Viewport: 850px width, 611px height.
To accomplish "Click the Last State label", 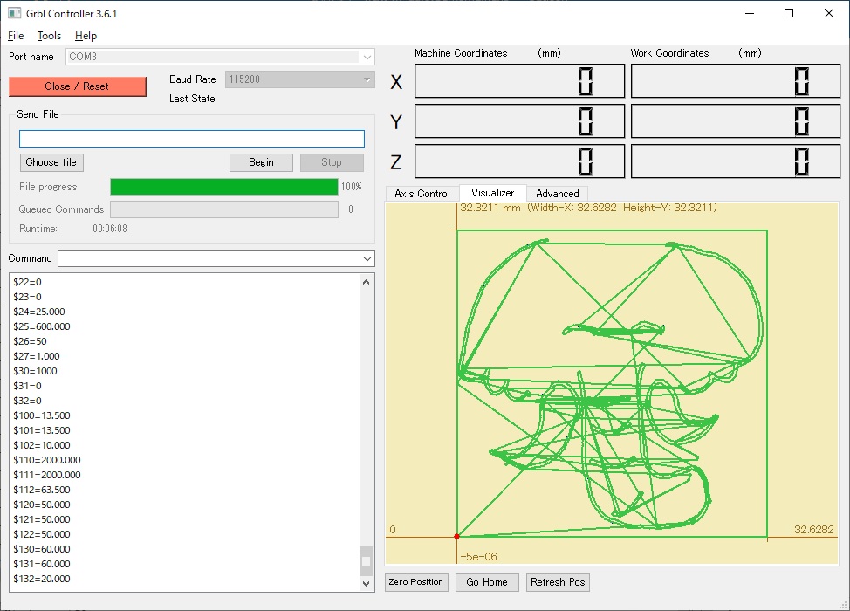I will click(193, 99).
